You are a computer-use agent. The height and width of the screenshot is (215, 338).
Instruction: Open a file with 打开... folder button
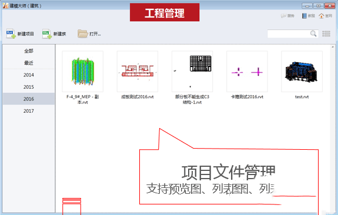tap(89, 33)
